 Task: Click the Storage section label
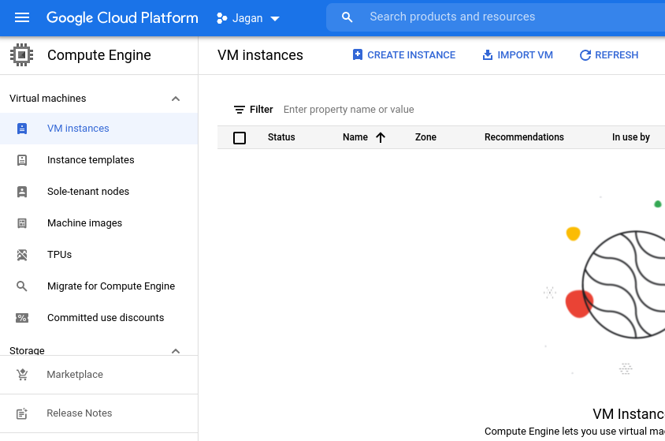point(27,350)
